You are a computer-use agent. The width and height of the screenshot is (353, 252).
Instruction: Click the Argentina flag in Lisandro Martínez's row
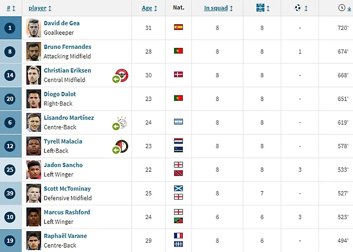click(178, 122)
